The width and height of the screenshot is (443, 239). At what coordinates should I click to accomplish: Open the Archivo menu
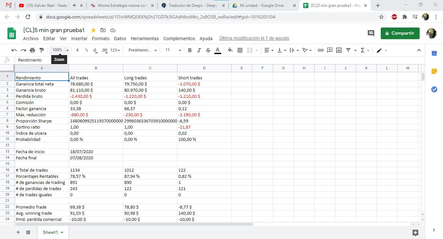pyautogui.click(x=31, y=39)
